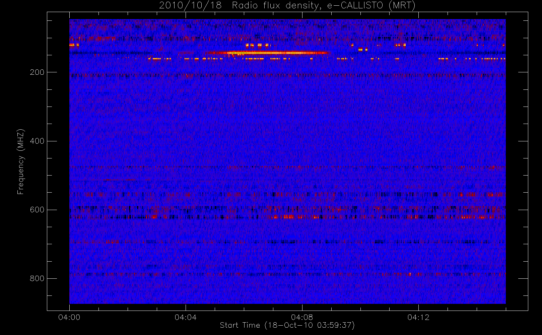The width and height of the screenshot is (542, 335).
Task: Click the "Frequency (MHz)" y-axis label
Action: tap(21, 161)
